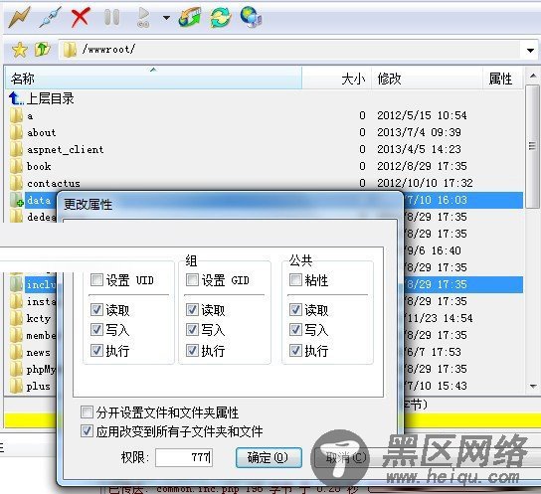Click the data folder icon with green plus
The height and width of the screenshot is (494, 541).
coord(16,201)
